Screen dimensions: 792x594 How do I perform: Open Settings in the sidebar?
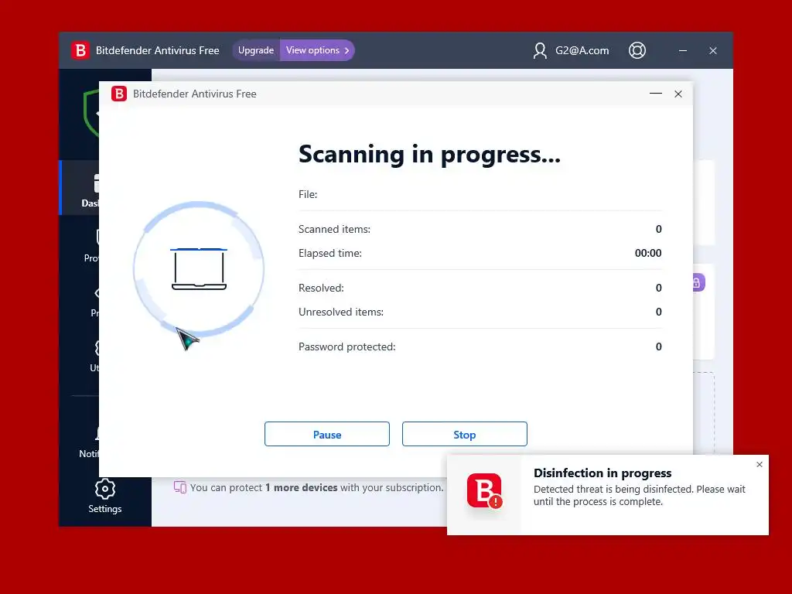click(105, 496)
